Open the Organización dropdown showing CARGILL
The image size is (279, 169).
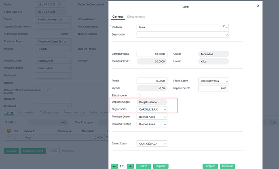(x=165, y=109)
